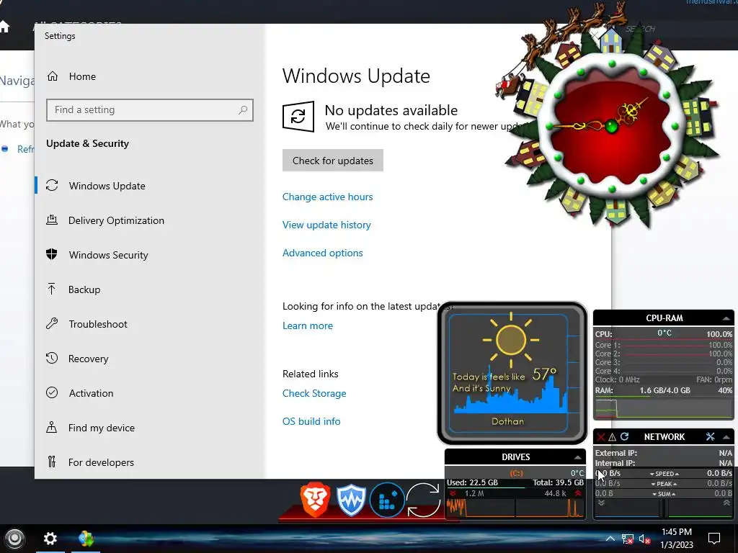Click the Internal IP row in NETWORK
The image size is (738, 553).
click(664, 463)
